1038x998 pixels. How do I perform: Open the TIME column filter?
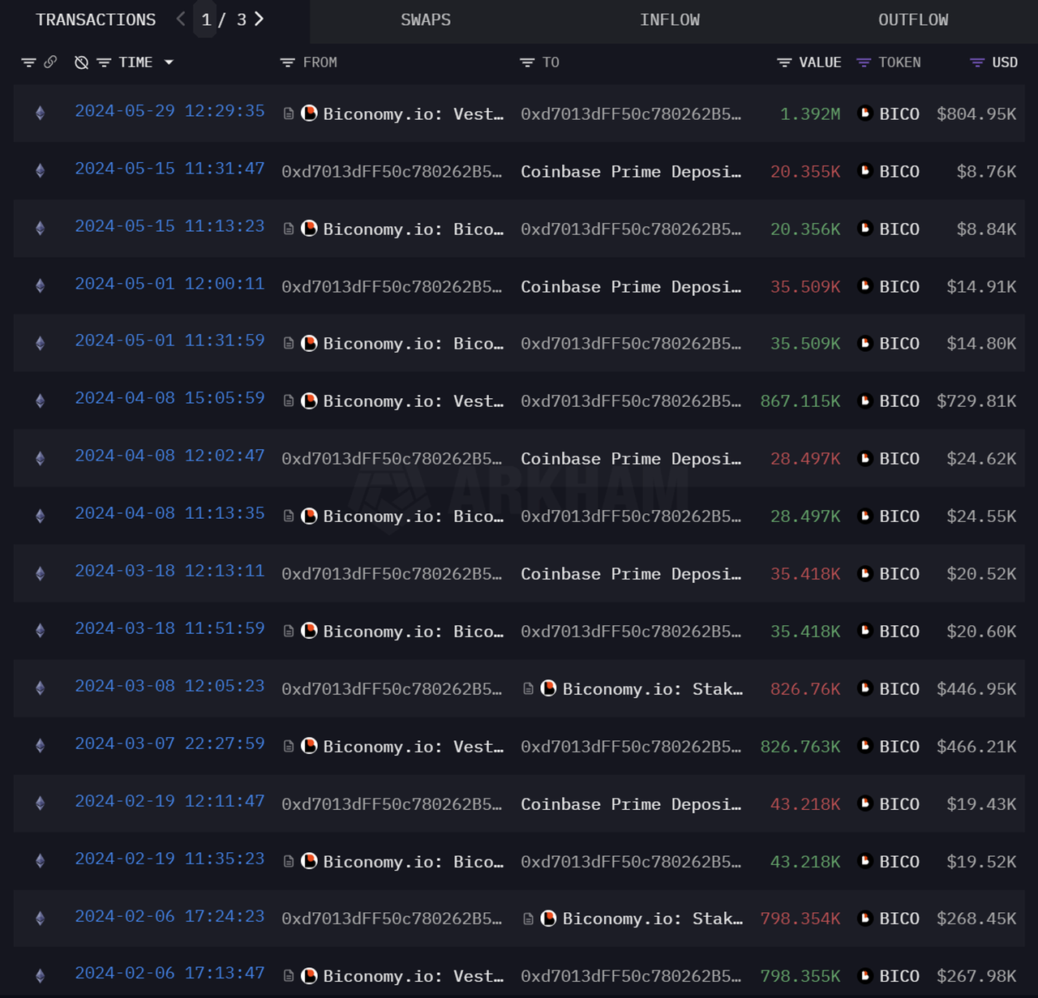(x=104, y=62)
